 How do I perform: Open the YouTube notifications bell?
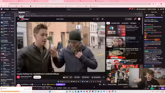coord(135,19)
